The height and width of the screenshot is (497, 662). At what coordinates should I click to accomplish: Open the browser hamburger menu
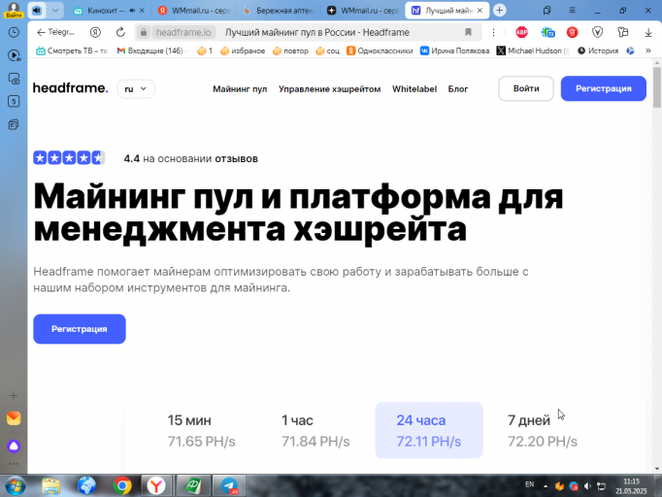pyautogui.click(x=572, y=11)
